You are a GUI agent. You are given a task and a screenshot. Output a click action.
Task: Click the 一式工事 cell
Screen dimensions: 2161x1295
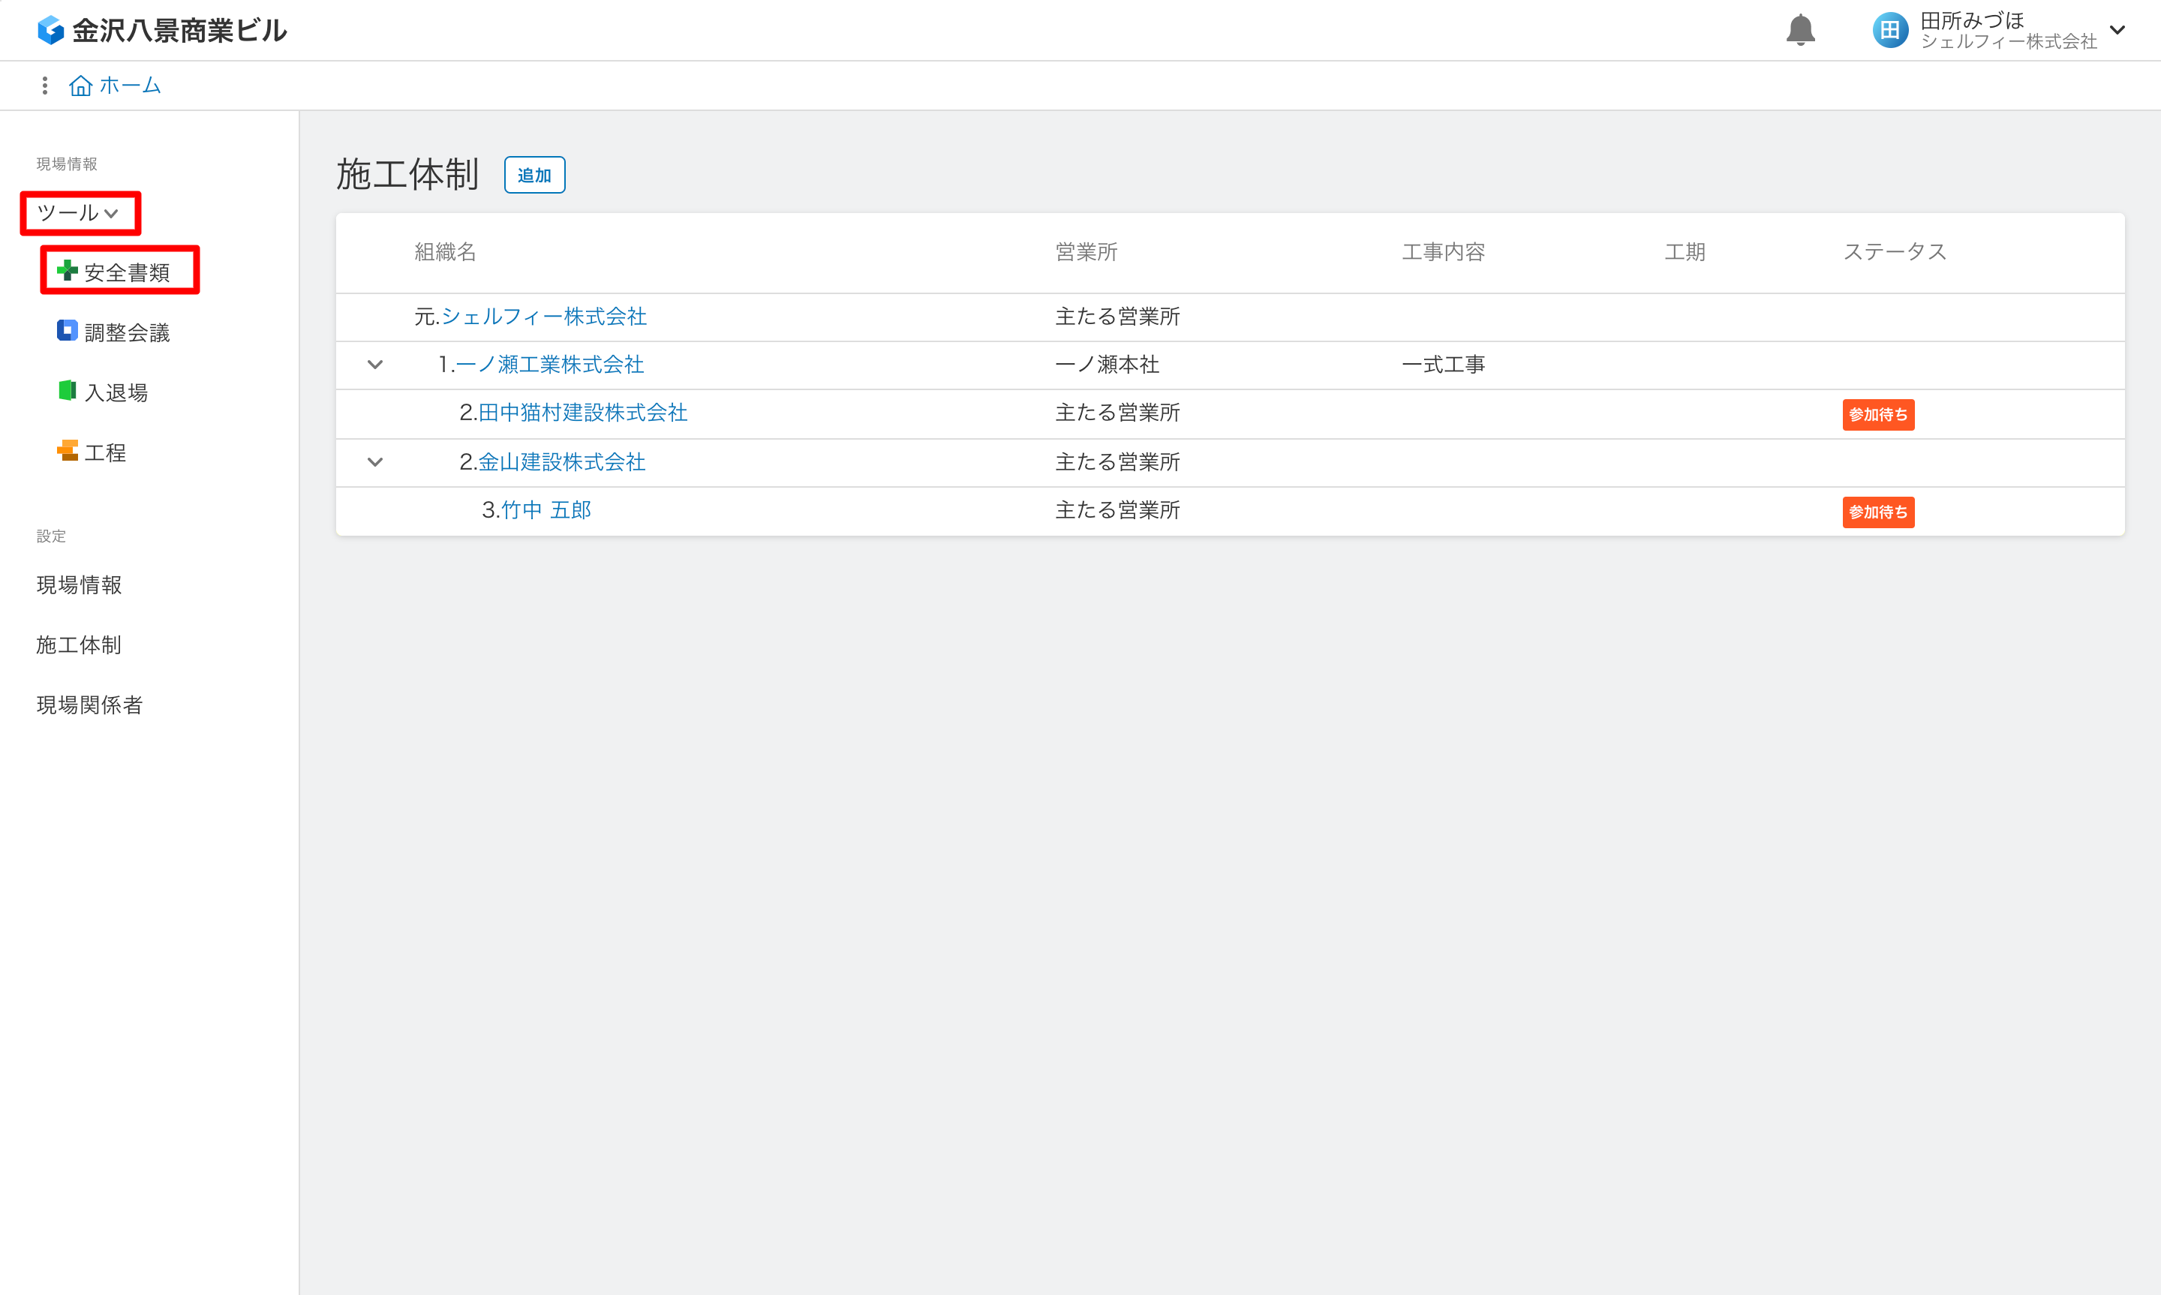pos(1444,365)
